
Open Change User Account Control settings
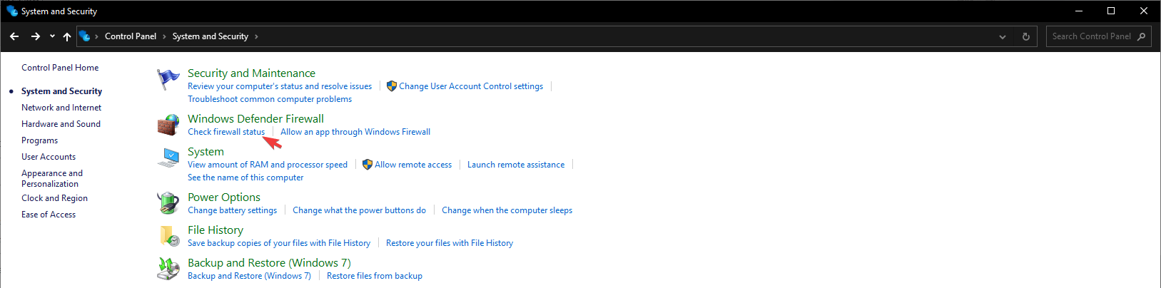coord(470,86)
